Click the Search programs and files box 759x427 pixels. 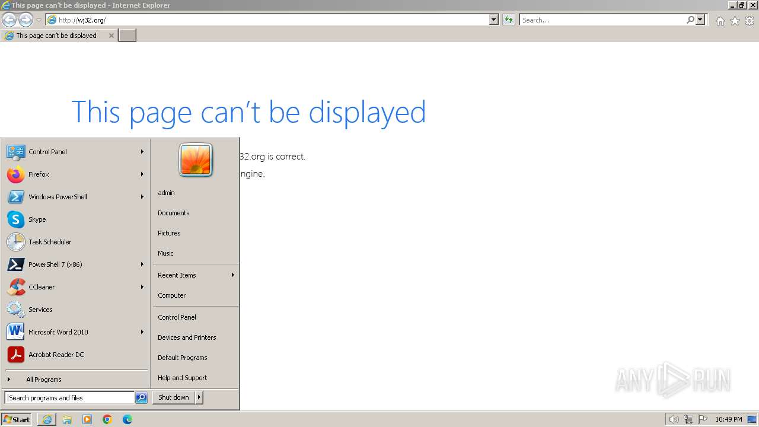point(69,398)
